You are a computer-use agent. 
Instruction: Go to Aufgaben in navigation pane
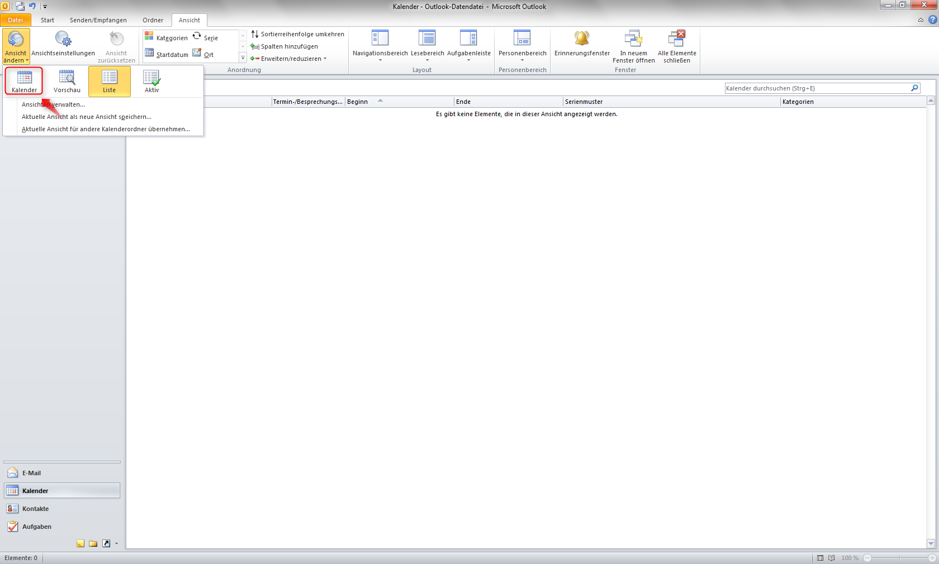pos(36,527)
